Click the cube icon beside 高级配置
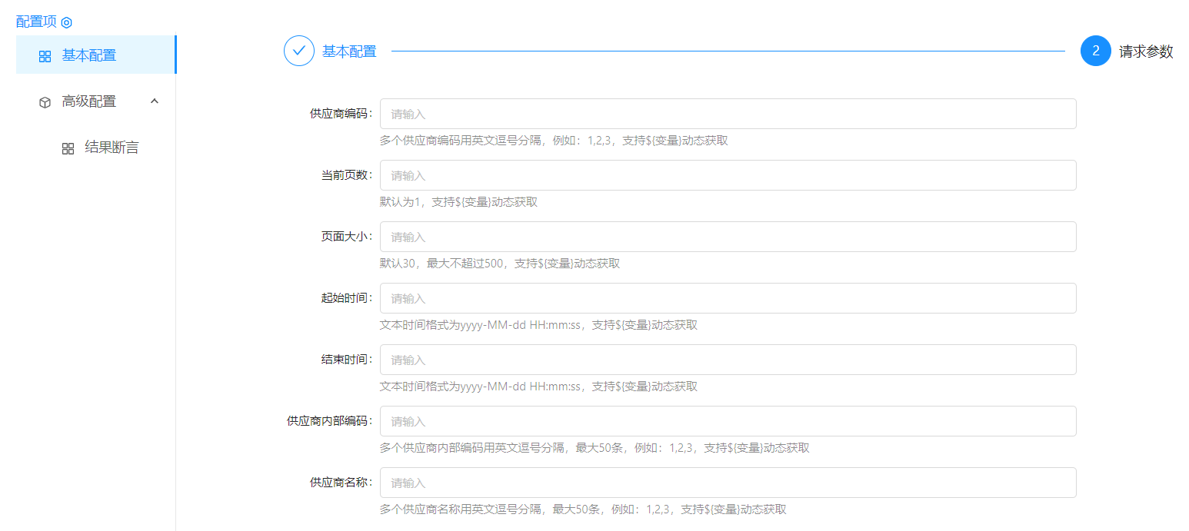The image size is (1189, 531). point(45,102)
